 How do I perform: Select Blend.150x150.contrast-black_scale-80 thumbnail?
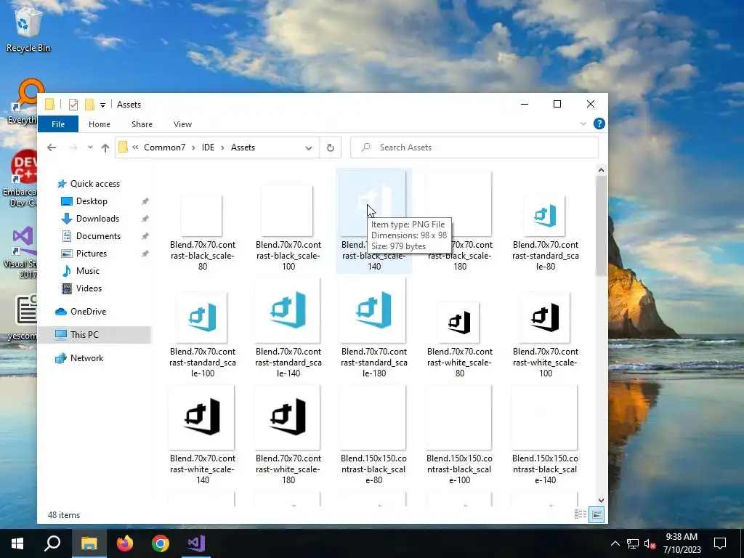[x=373, y=417]
